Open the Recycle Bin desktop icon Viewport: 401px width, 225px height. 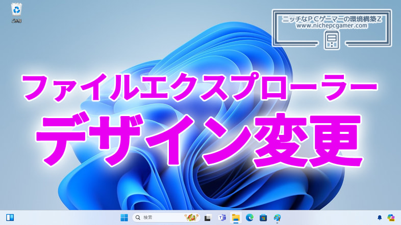(x=16, y=13)
